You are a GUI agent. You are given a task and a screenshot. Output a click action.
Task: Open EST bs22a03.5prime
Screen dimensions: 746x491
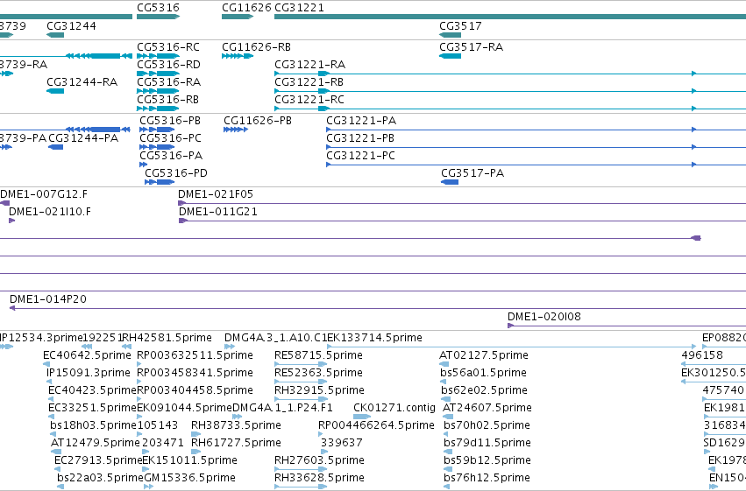100,477
